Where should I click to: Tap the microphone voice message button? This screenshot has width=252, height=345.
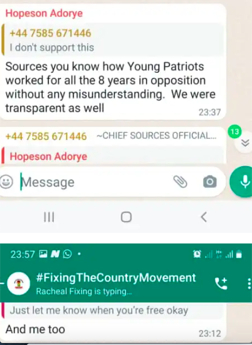point(242,182)
